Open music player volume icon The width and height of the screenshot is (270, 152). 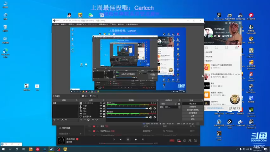184,141
